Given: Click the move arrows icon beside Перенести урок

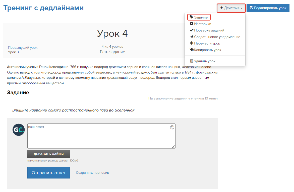Looking at the screenshot, I should point(191,43).
